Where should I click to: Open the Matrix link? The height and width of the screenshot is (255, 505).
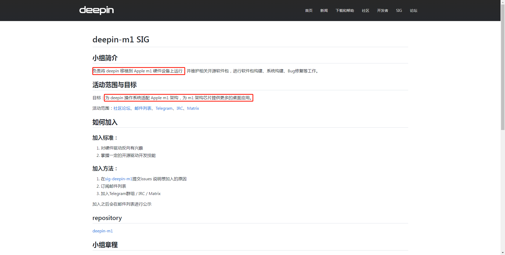(x=193, y=108)
